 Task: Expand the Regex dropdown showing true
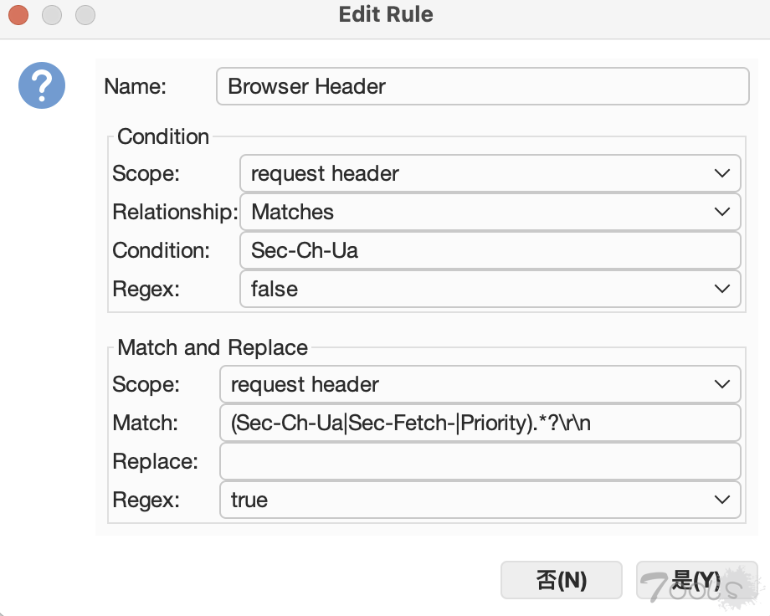click(480, 500)
